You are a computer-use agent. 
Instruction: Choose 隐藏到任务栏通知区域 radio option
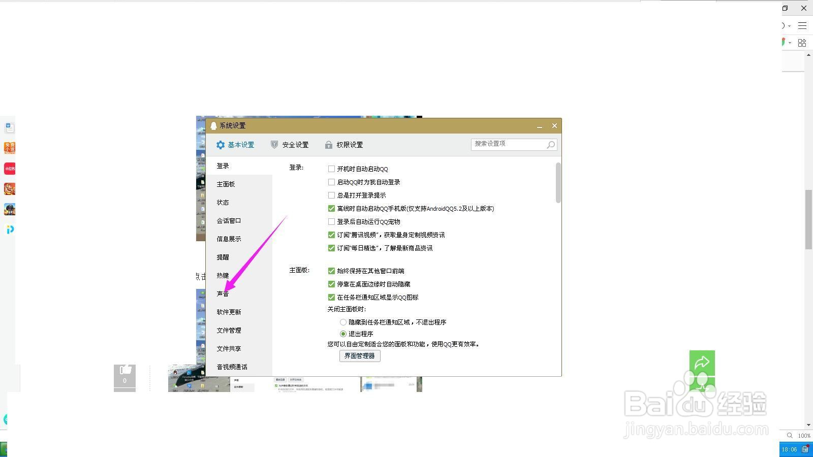pyautogui.click(x=343, y=322)
